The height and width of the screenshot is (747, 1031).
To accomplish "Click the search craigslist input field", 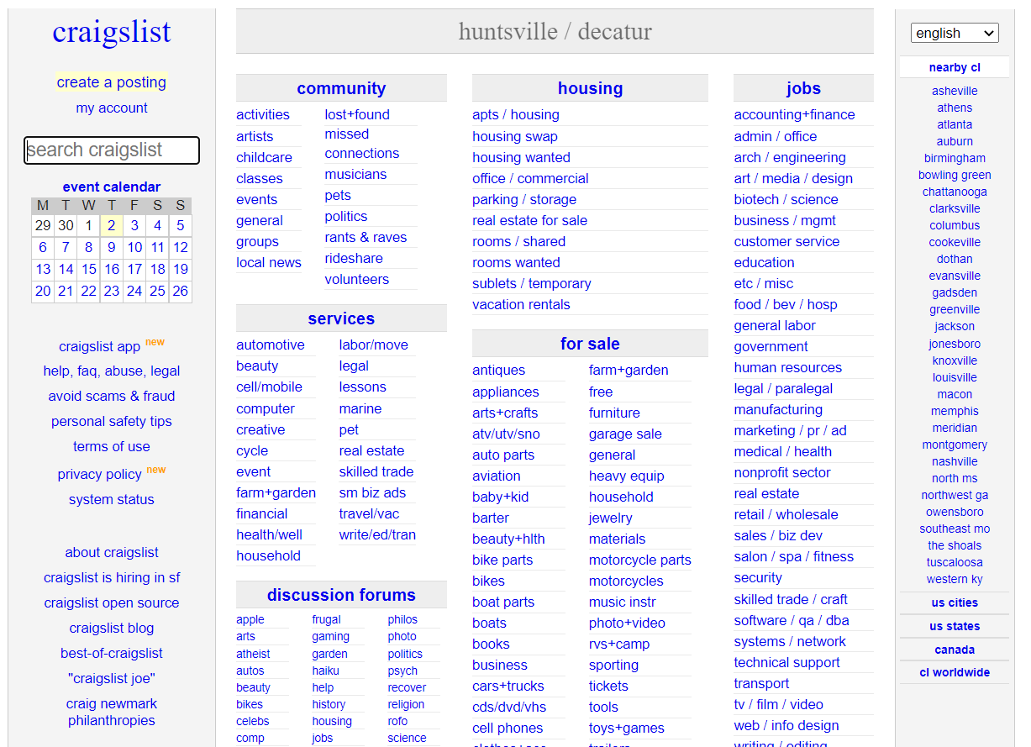I will pos(112,150).
